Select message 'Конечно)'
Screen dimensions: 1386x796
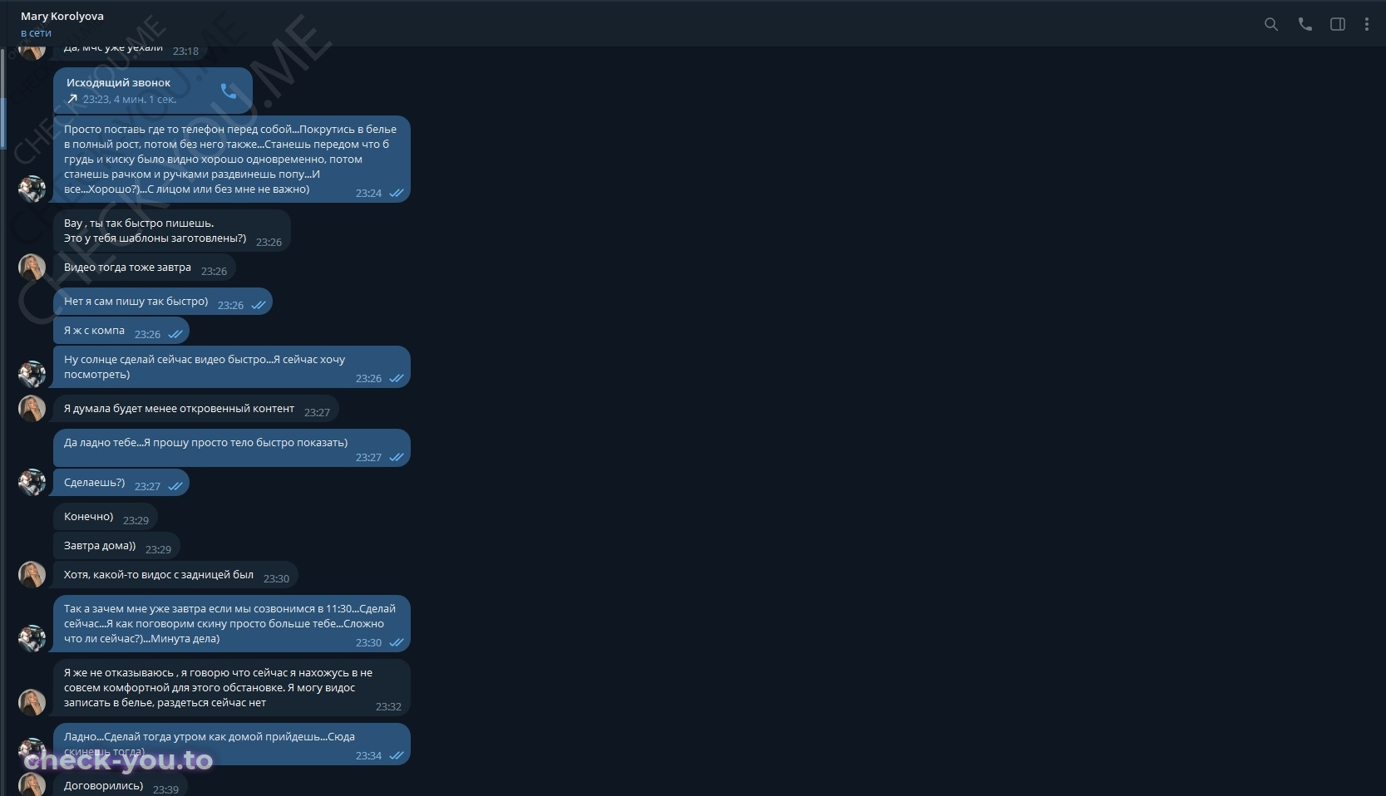106,517
